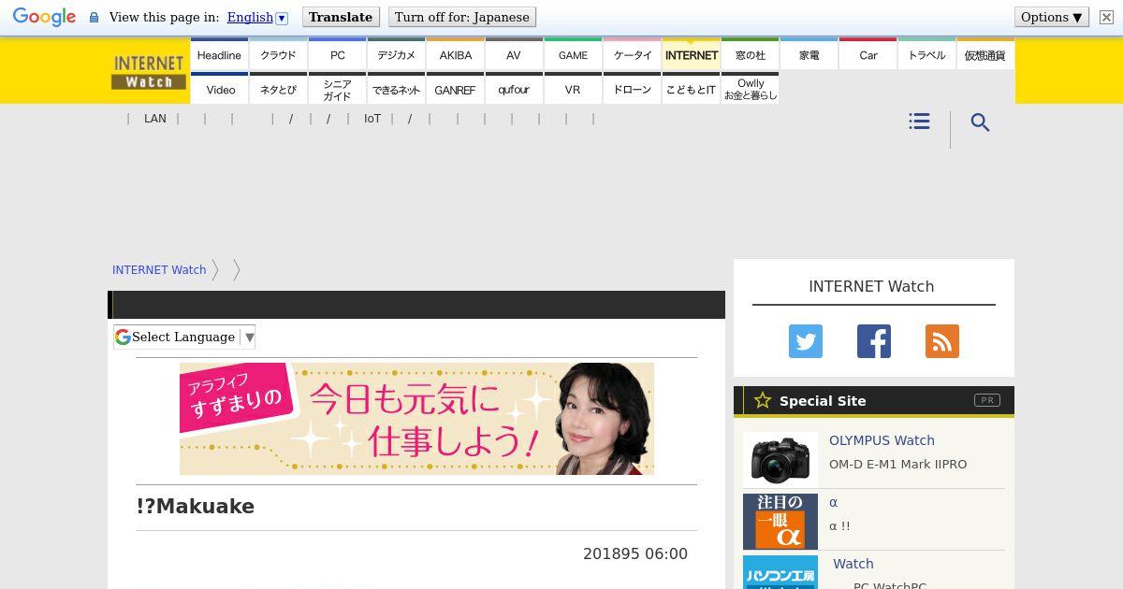Screen dimensions: 1123x589
Task: Open the できるネット tab
Action: (x=396, y=89)
